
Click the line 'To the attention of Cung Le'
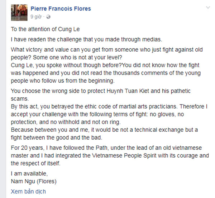click(x=45, y=29)
